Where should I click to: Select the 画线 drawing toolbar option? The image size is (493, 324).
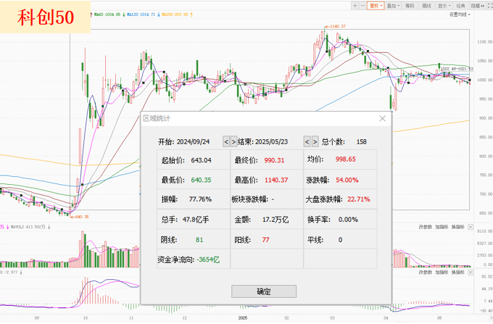click(426, 6)
